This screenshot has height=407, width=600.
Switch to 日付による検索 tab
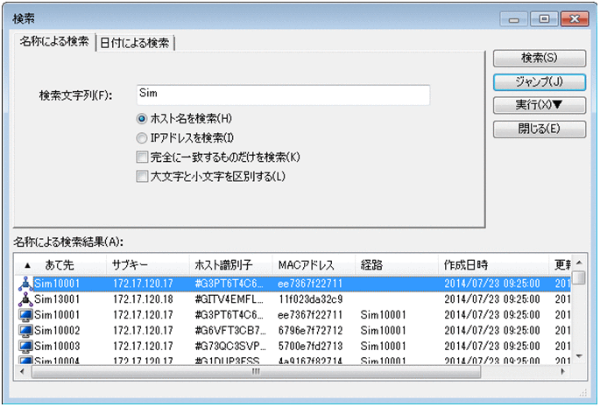tap(135, 43)
